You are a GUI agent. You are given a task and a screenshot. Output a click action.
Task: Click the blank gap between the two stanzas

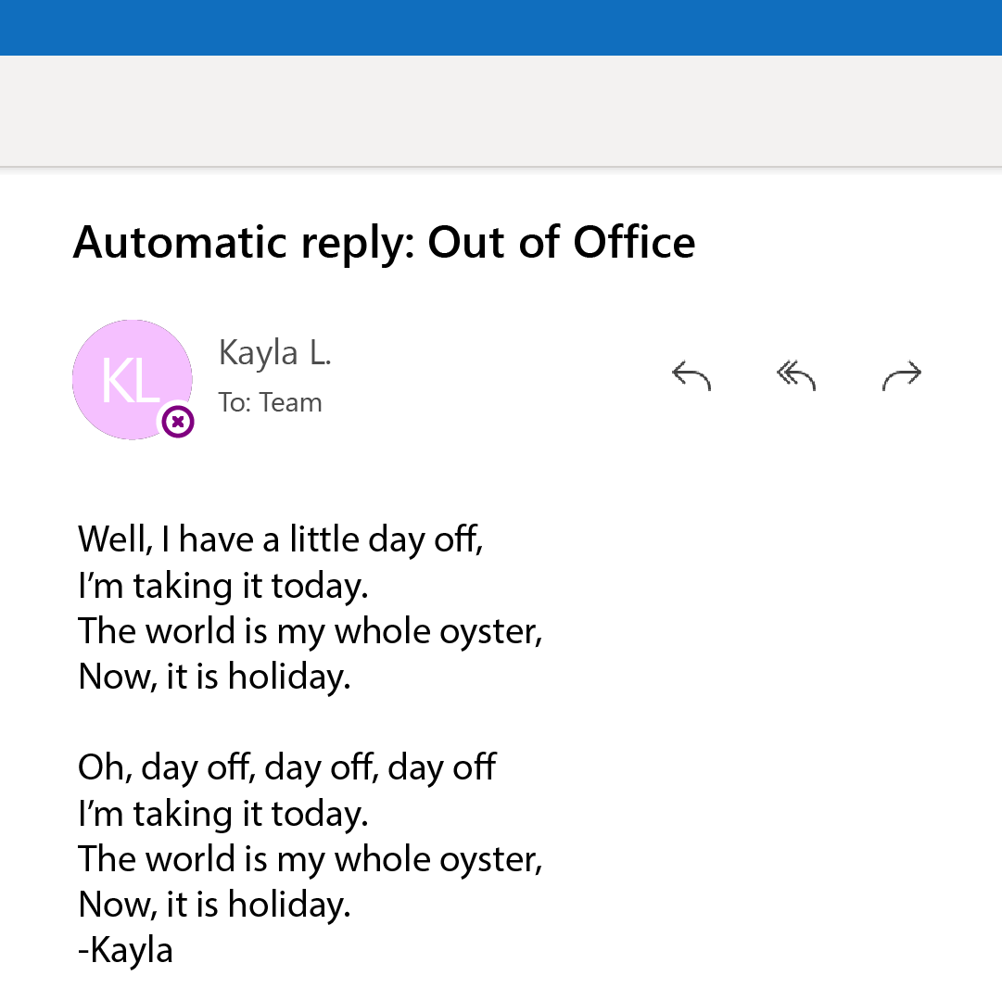tap(311, 722)
